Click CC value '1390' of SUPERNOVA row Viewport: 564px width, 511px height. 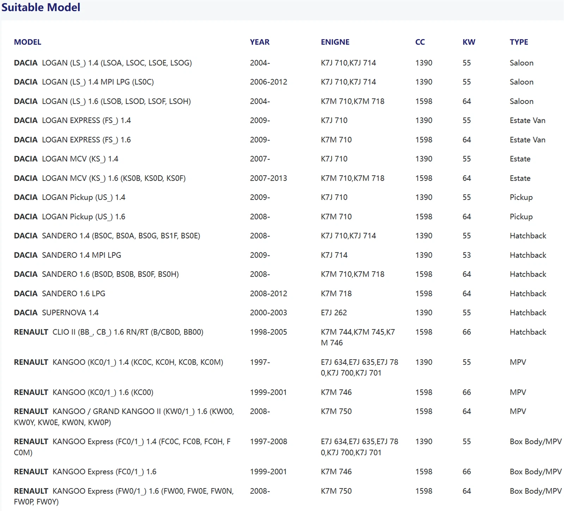[x=424, y=313]
